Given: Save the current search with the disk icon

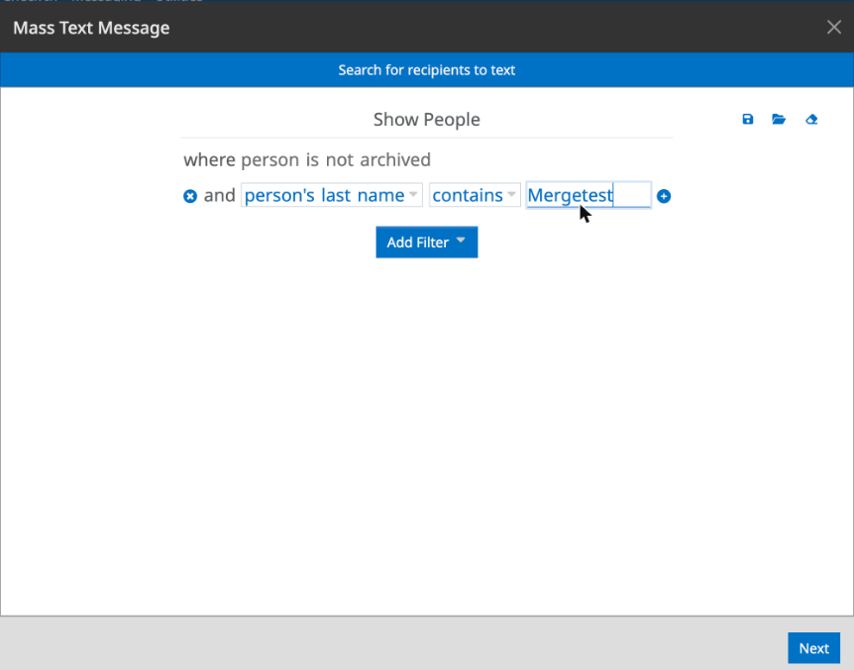Looking at the screenshot, I should point(747,119).
